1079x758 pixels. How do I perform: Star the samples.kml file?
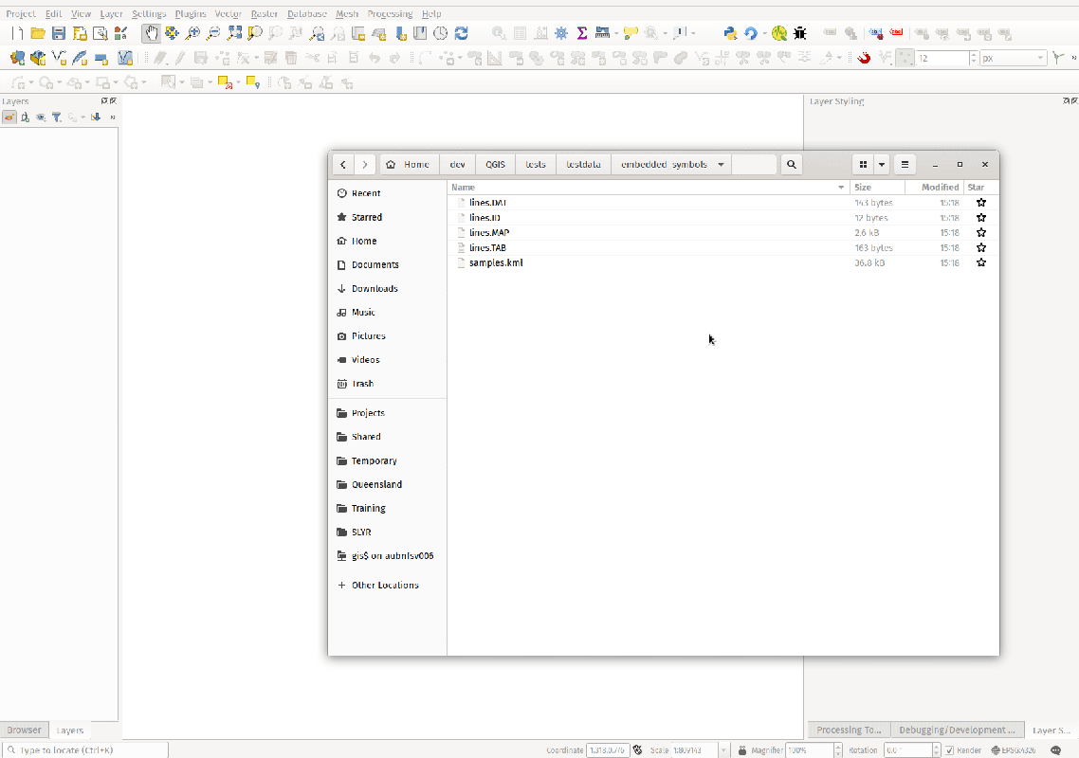981,262
